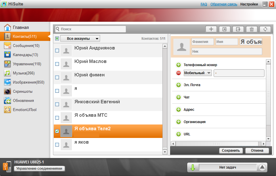Open Календарь(13) section
This screenshot has height=176, width=276.
(25, 55)
